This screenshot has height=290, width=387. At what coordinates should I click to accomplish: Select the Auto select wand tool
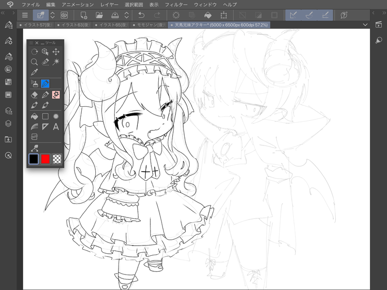pyautogui.click(x=56, y=62)
